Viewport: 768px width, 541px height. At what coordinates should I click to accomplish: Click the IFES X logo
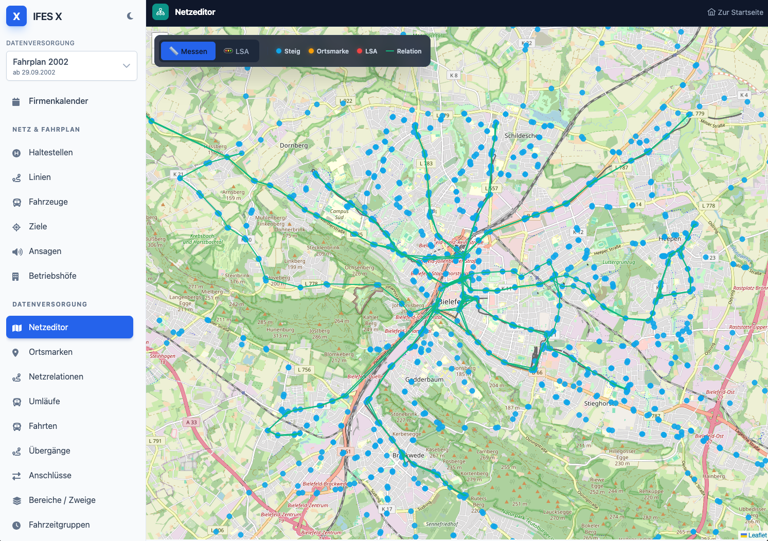click(x=16, y=16)
